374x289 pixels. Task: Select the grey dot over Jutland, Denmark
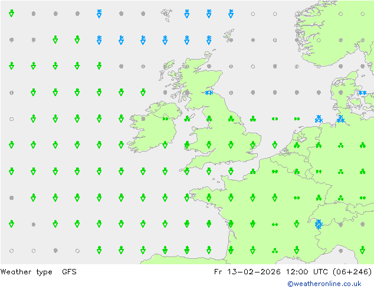pyautogui.click(x=340, y=93)
